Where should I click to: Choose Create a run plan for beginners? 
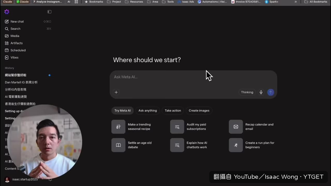pyautogui.click(x=253, y=145)
